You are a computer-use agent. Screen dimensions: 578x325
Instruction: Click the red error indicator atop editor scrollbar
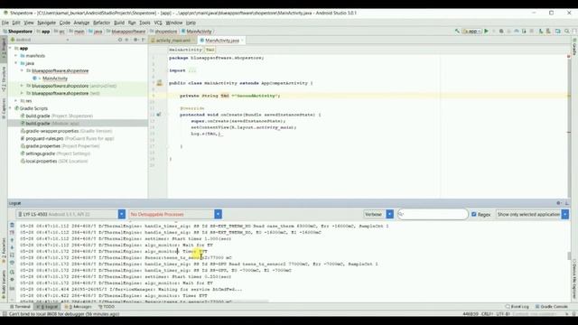pyautogui.click(x=569, y=56)
